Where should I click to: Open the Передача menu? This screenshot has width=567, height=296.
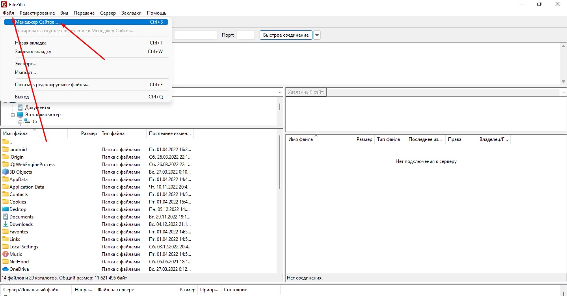point(84,13)
